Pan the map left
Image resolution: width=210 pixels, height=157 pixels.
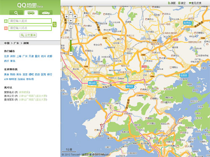pos(67,16)
